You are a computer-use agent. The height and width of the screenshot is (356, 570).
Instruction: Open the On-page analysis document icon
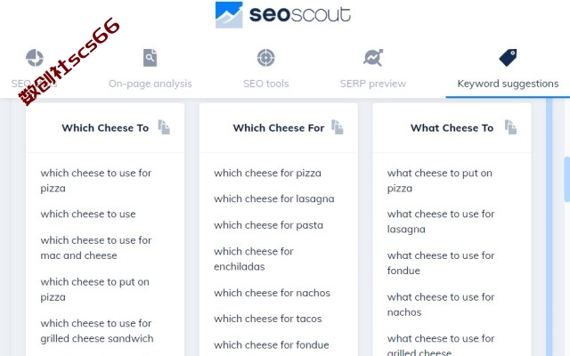pos(151,58)
